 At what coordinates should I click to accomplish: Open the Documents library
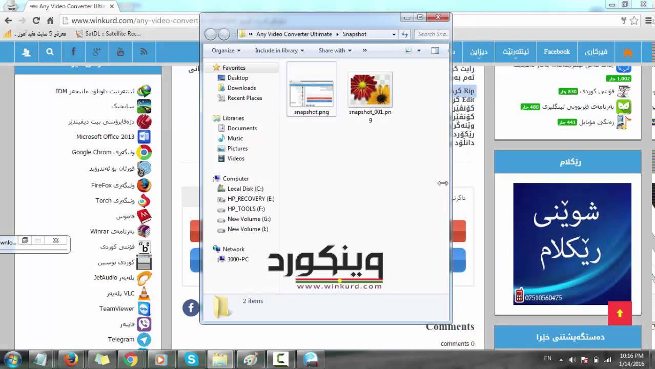coord(242,128)
